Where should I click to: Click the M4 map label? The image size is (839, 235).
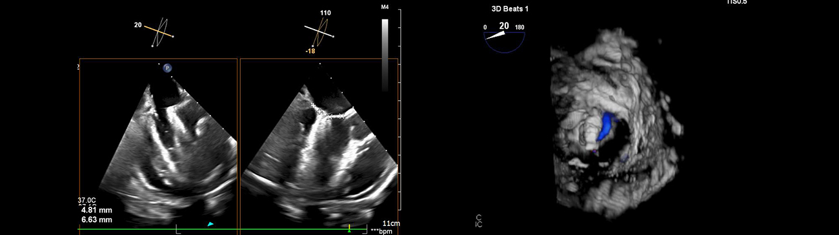tap(385, 8)
